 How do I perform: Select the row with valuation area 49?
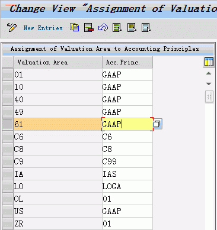(x=8, y=112)
